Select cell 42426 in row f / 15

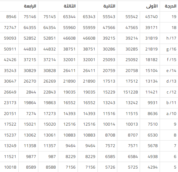[x=9, y=60]
